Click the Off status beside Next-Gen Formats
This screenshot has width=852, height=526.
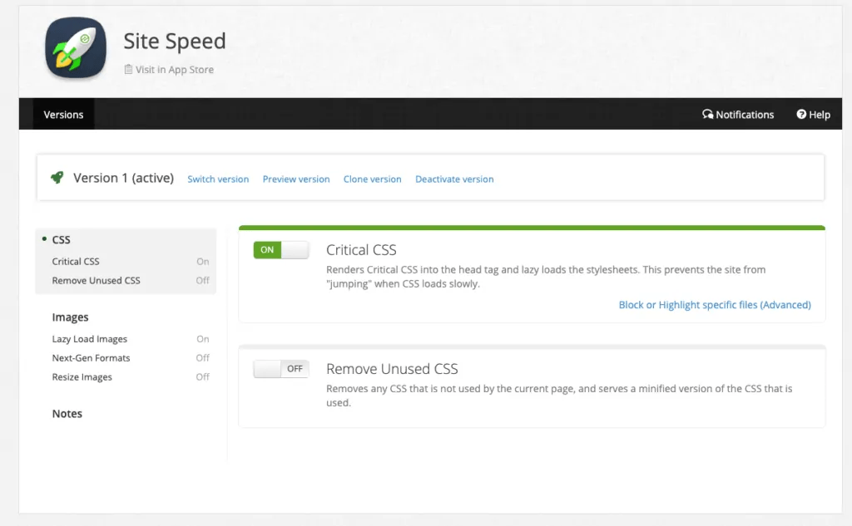[x=203, y=357]
